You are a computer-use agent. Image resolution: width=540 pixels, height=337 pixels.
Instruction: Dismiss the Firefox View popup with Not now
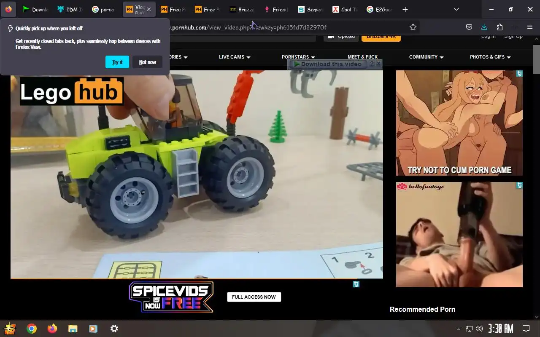[x=148, y=62]
